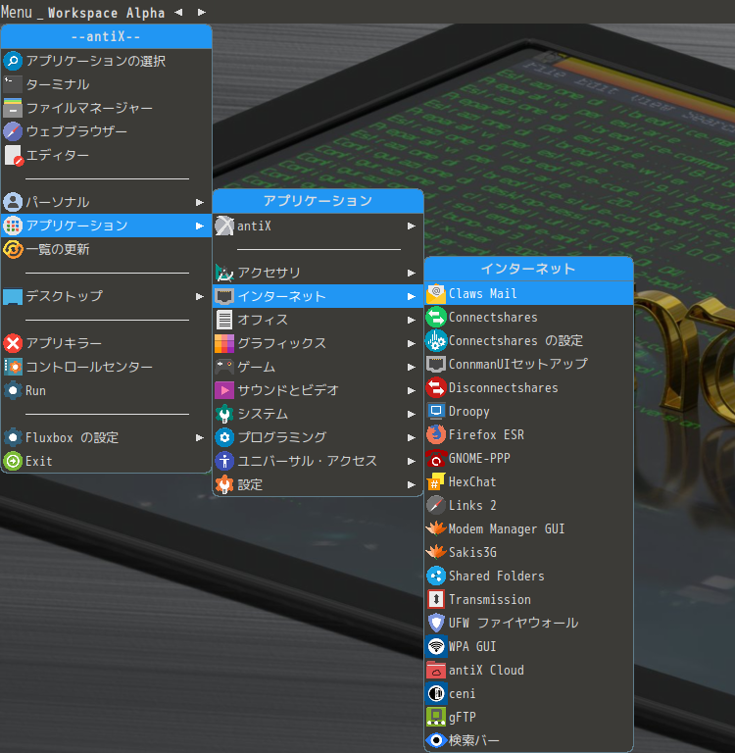This screenshot has height=753, width=735.
Task: Click the ファイルマネージャー drawer icon
Action: [13, 108]
